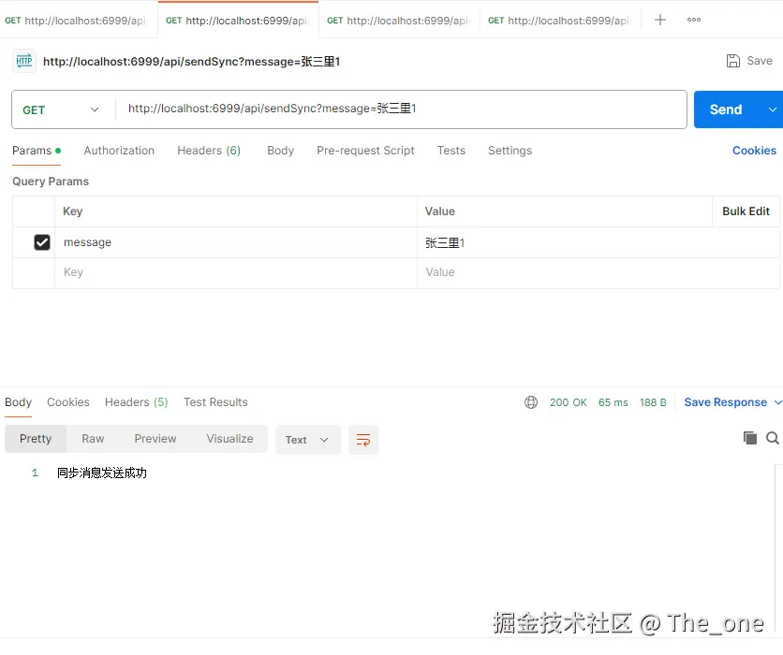The height and width of the screenshot is (655, 783).
Task: Select the response Cookies tab
Action: (68, 402)
